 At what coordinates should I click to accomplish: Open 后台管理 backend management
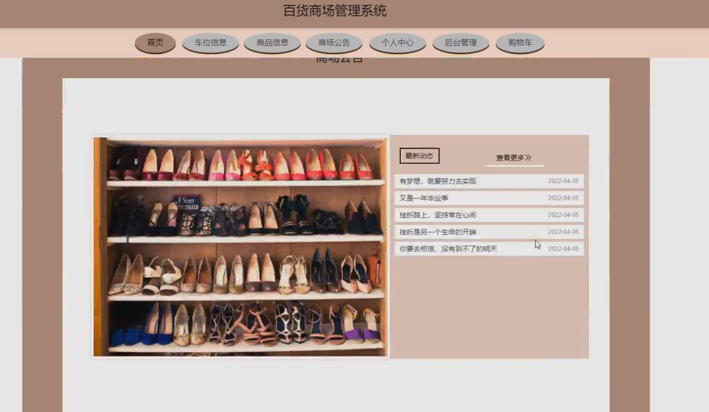(x=461, y=43)
